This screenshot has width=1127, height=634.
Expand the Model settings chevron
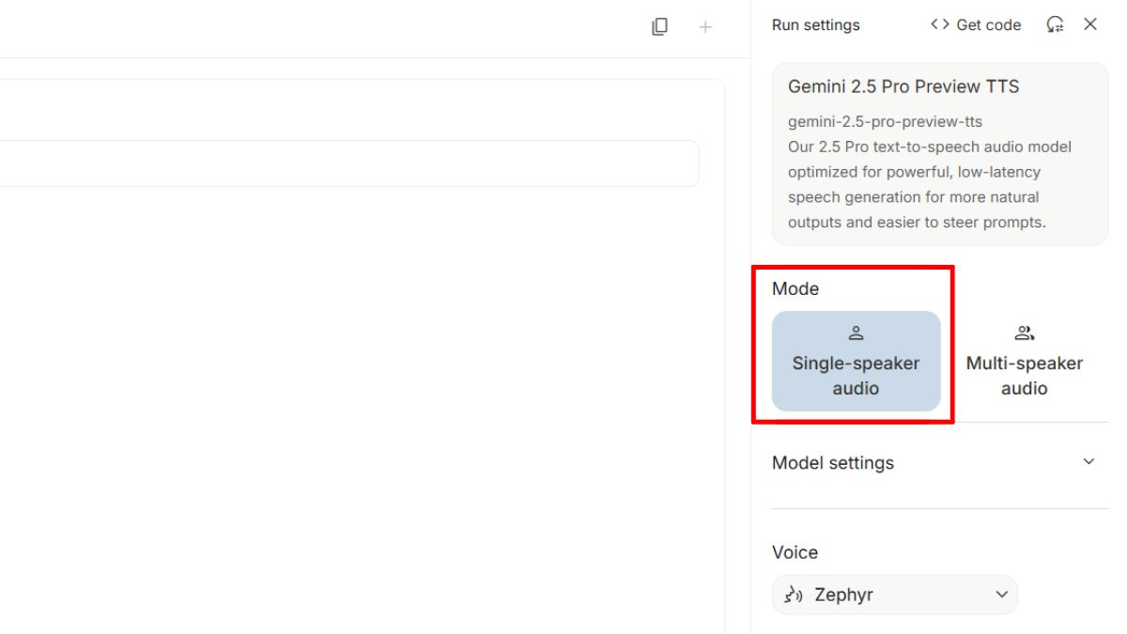click(1088, 462)
